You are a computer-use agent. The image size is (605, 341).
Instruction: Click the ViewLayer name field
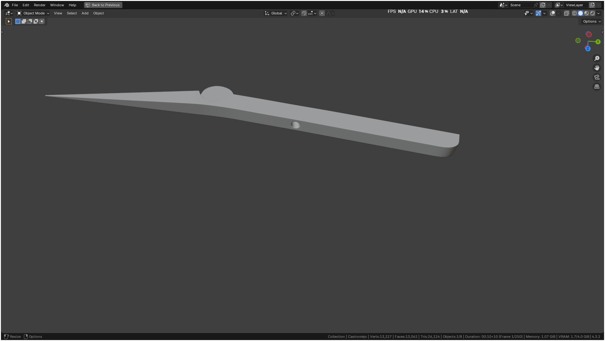click(x=576, y=5)
